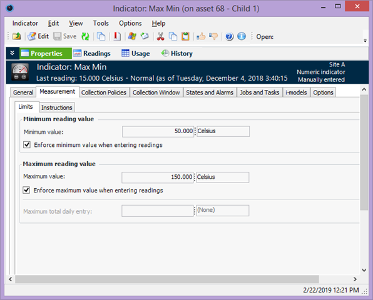
Task: Click the green Refresh arrows icon
Action: coord(85,36)
